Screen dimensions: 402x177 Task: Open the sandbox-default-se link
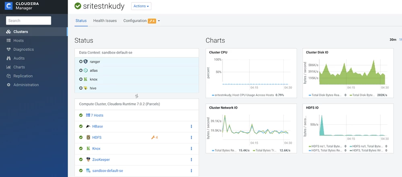pos(108,171)
